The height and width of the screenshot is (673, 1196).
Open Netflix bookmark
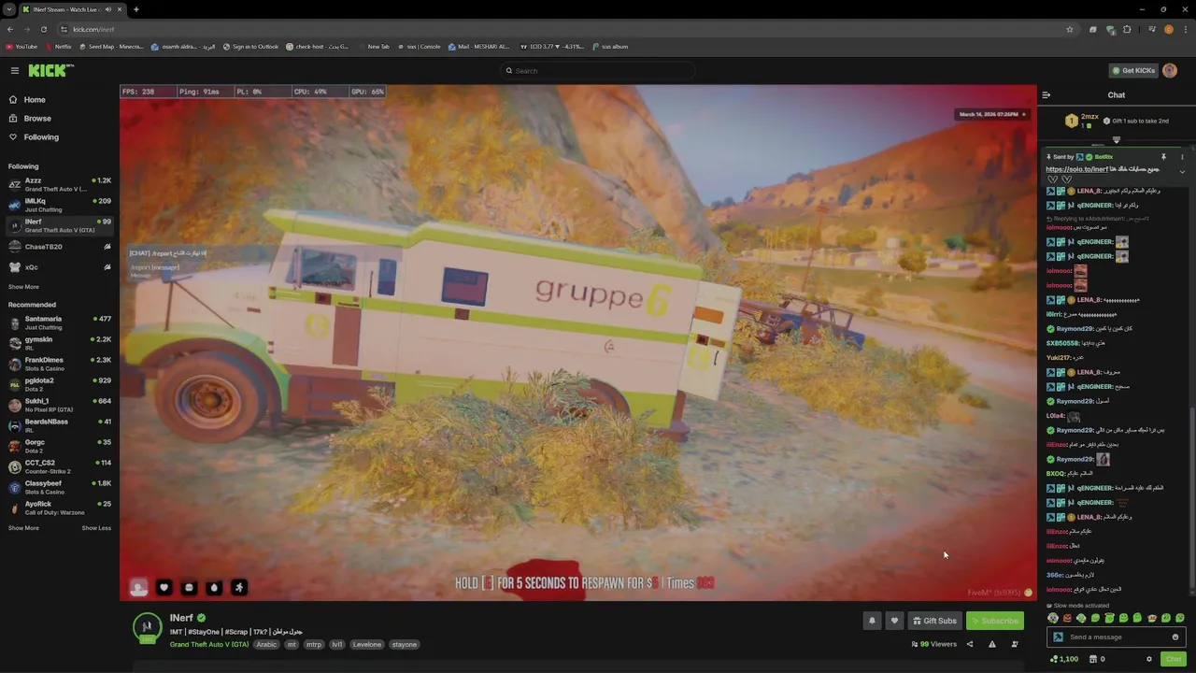pyautogui.click(x=59, y=46)
